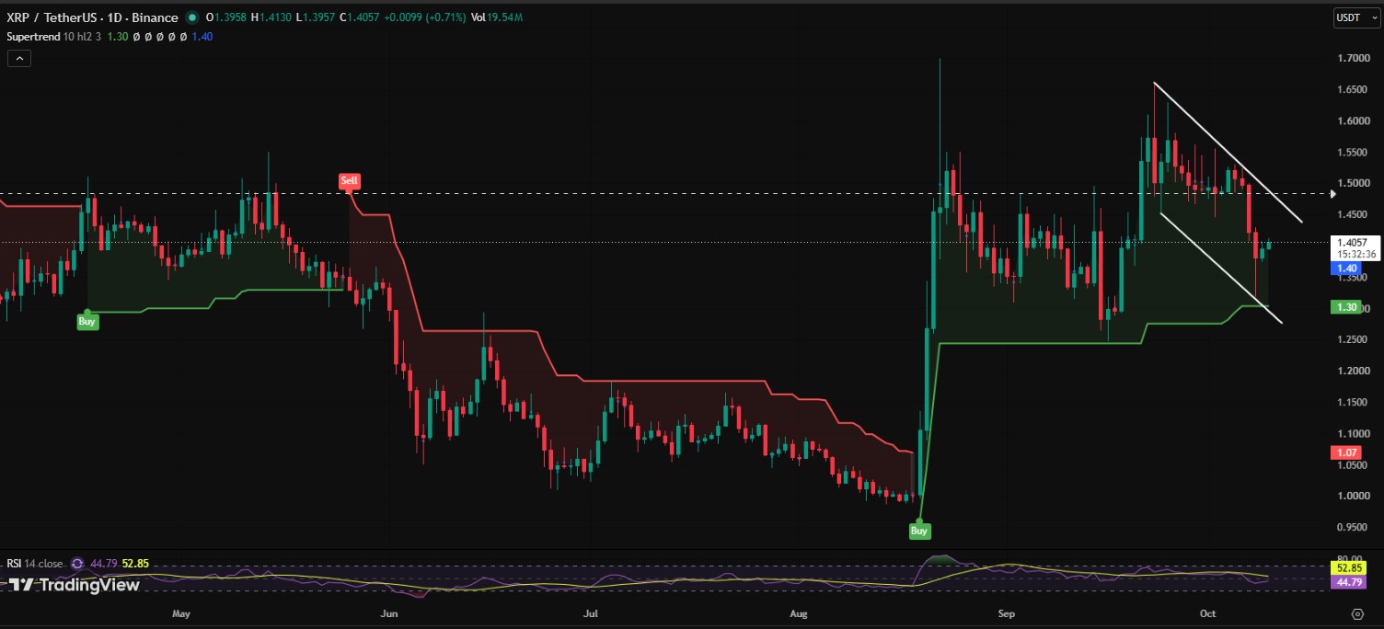Viewport: 1384px width, 629px height.
Task: Click the 0.9500 price axis label
Action: 1355,528
